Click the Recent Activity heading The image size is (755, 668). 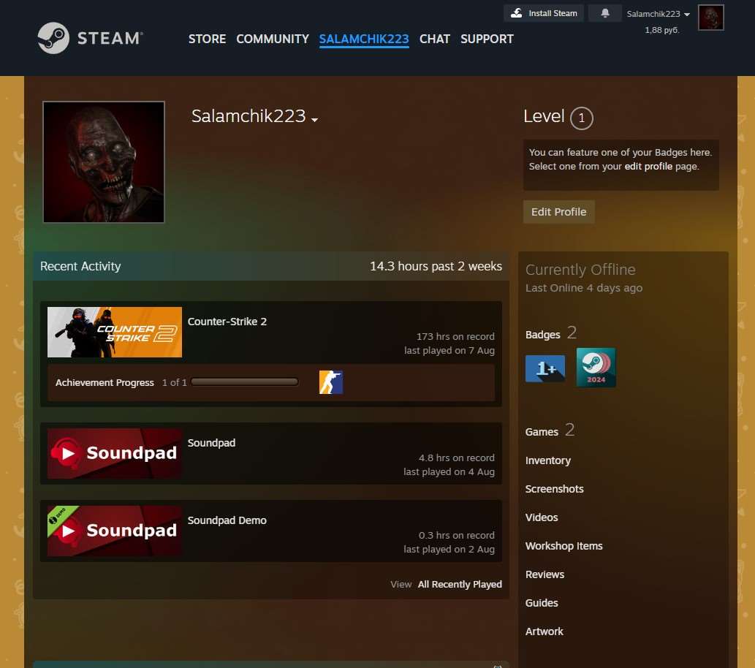pyautogui.click(x=80, y=266)
